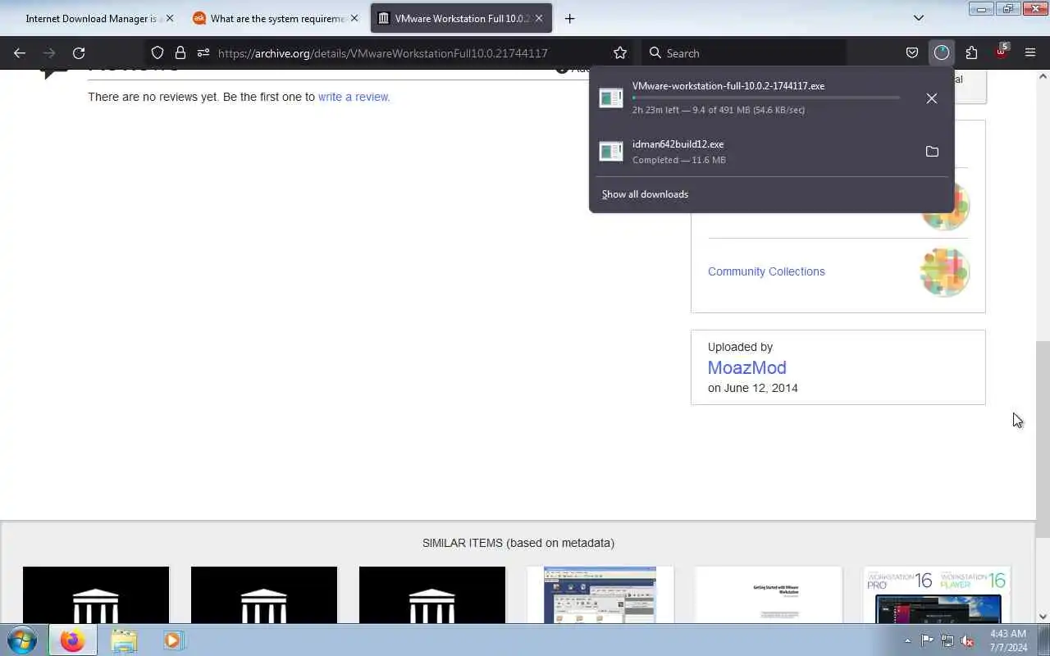Open the Community Collections thumbnail image

point(944,271)
